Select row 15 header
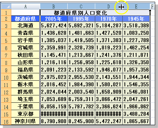 [x=6, y=114]
